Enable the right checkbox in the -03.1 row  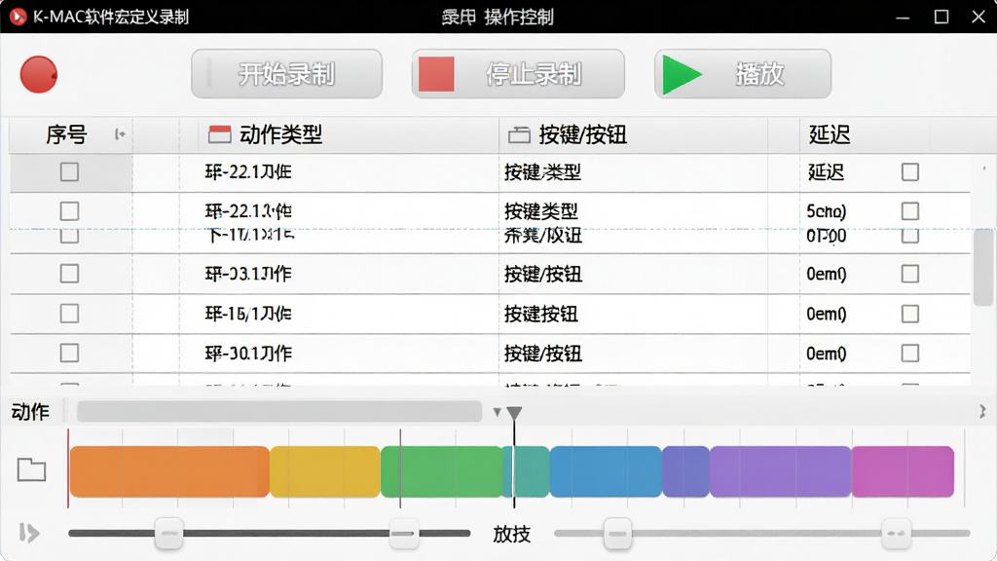pyautogui.click(x=910, y=274)
